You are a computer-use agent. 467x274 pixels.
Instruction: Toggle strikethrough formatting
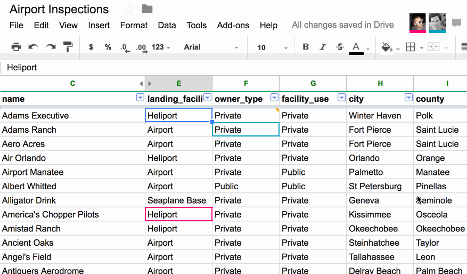pos(340,47)
